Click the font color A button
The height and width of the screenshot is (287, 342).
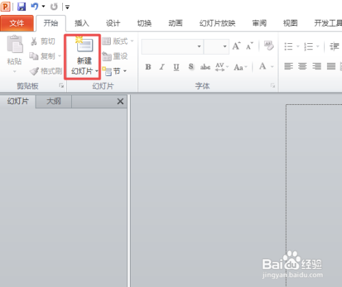[263, 66]
